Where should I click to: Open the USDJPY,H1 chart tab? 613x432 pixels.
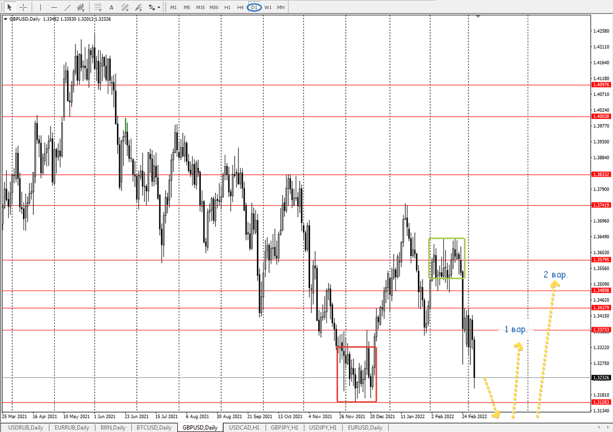pyautogui.click(x=324, y=427)
